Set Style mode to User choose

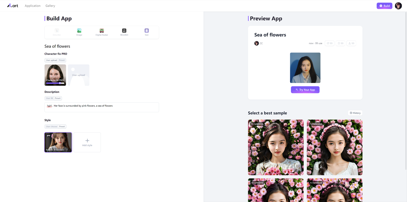pyautogui.click(x=52, y=127)
